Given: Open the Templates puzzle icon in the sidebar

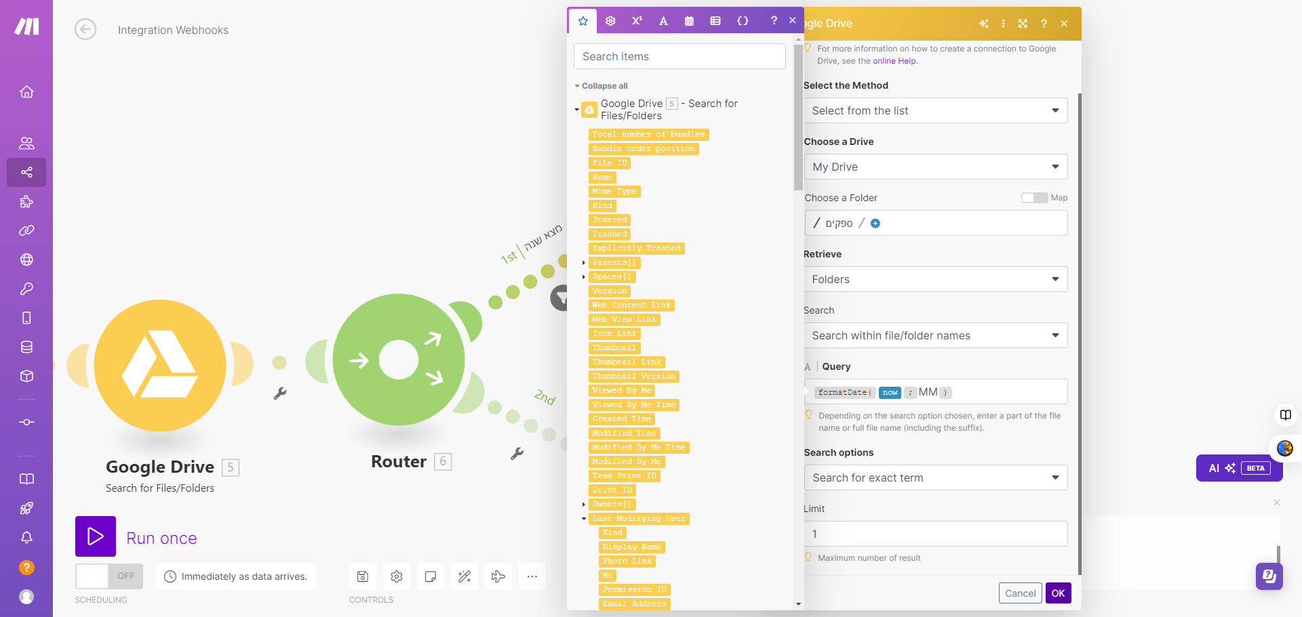Looking at the screenshot, I should 26,201.
